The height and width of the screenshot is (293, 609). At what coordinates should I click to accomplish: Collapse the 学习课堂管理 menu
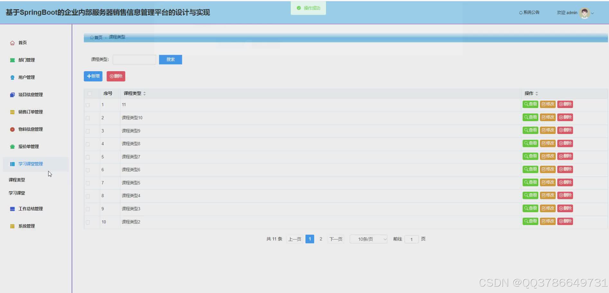(x=36, y=164)
